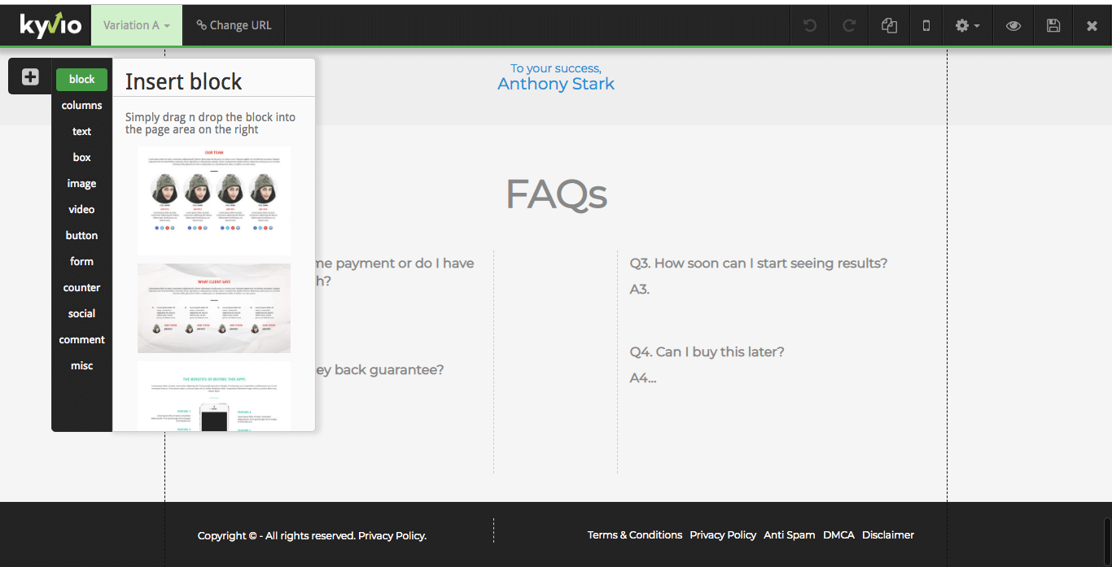Click the money back guarantee question
The width and height of the screenshot is (1112, 567).
pos(379,369)
